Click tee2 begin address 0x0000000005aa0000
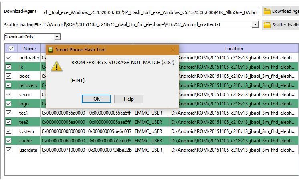This screenshot has width=299, height=180. tap(64, 122)
